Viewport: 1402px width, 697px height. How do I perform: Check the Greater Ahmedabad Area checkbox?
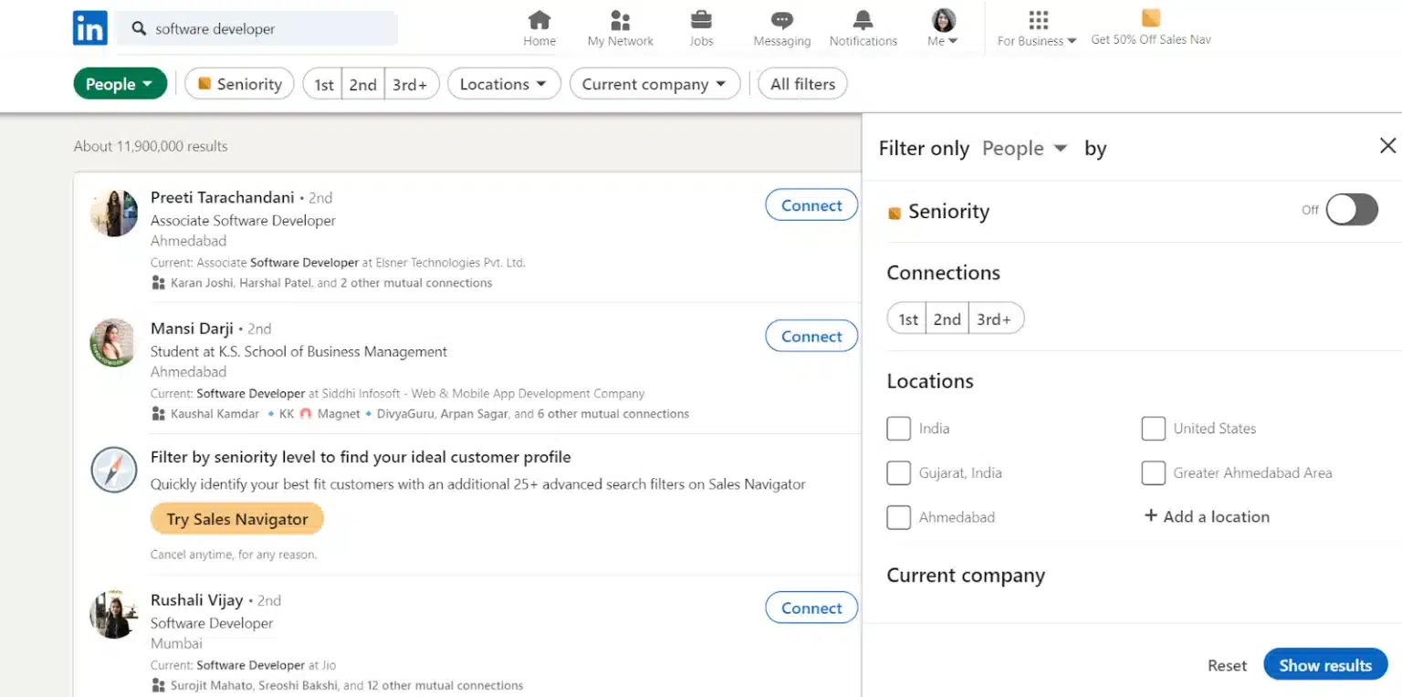pos(1154,473)
